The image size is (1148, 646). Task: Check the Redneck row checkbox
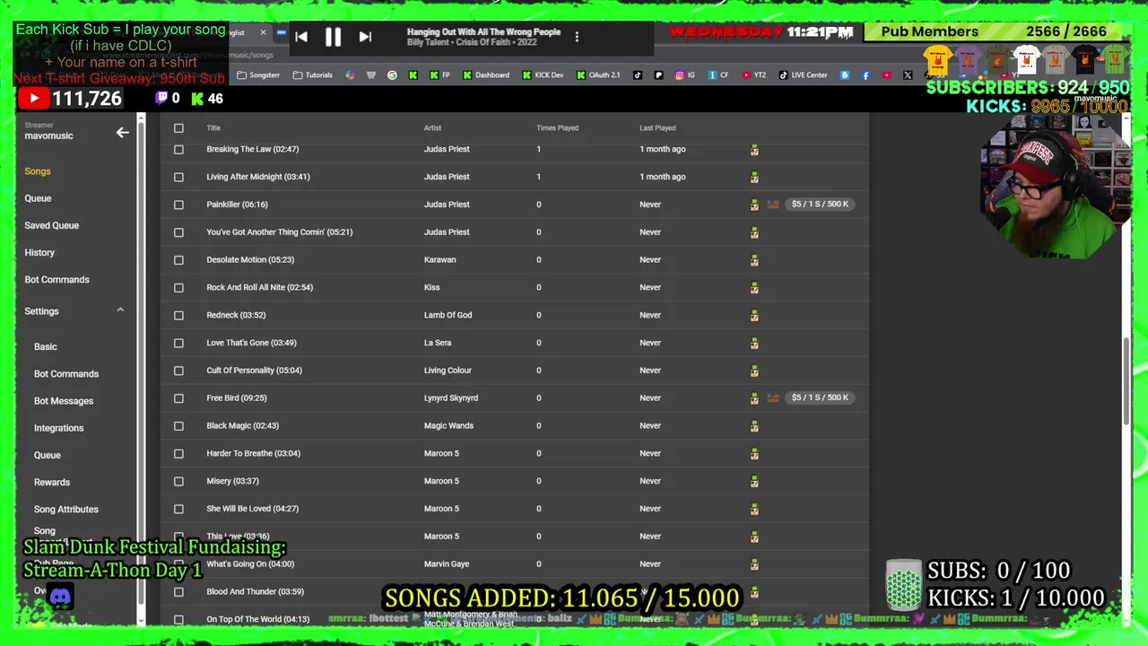tap(178, 315)
